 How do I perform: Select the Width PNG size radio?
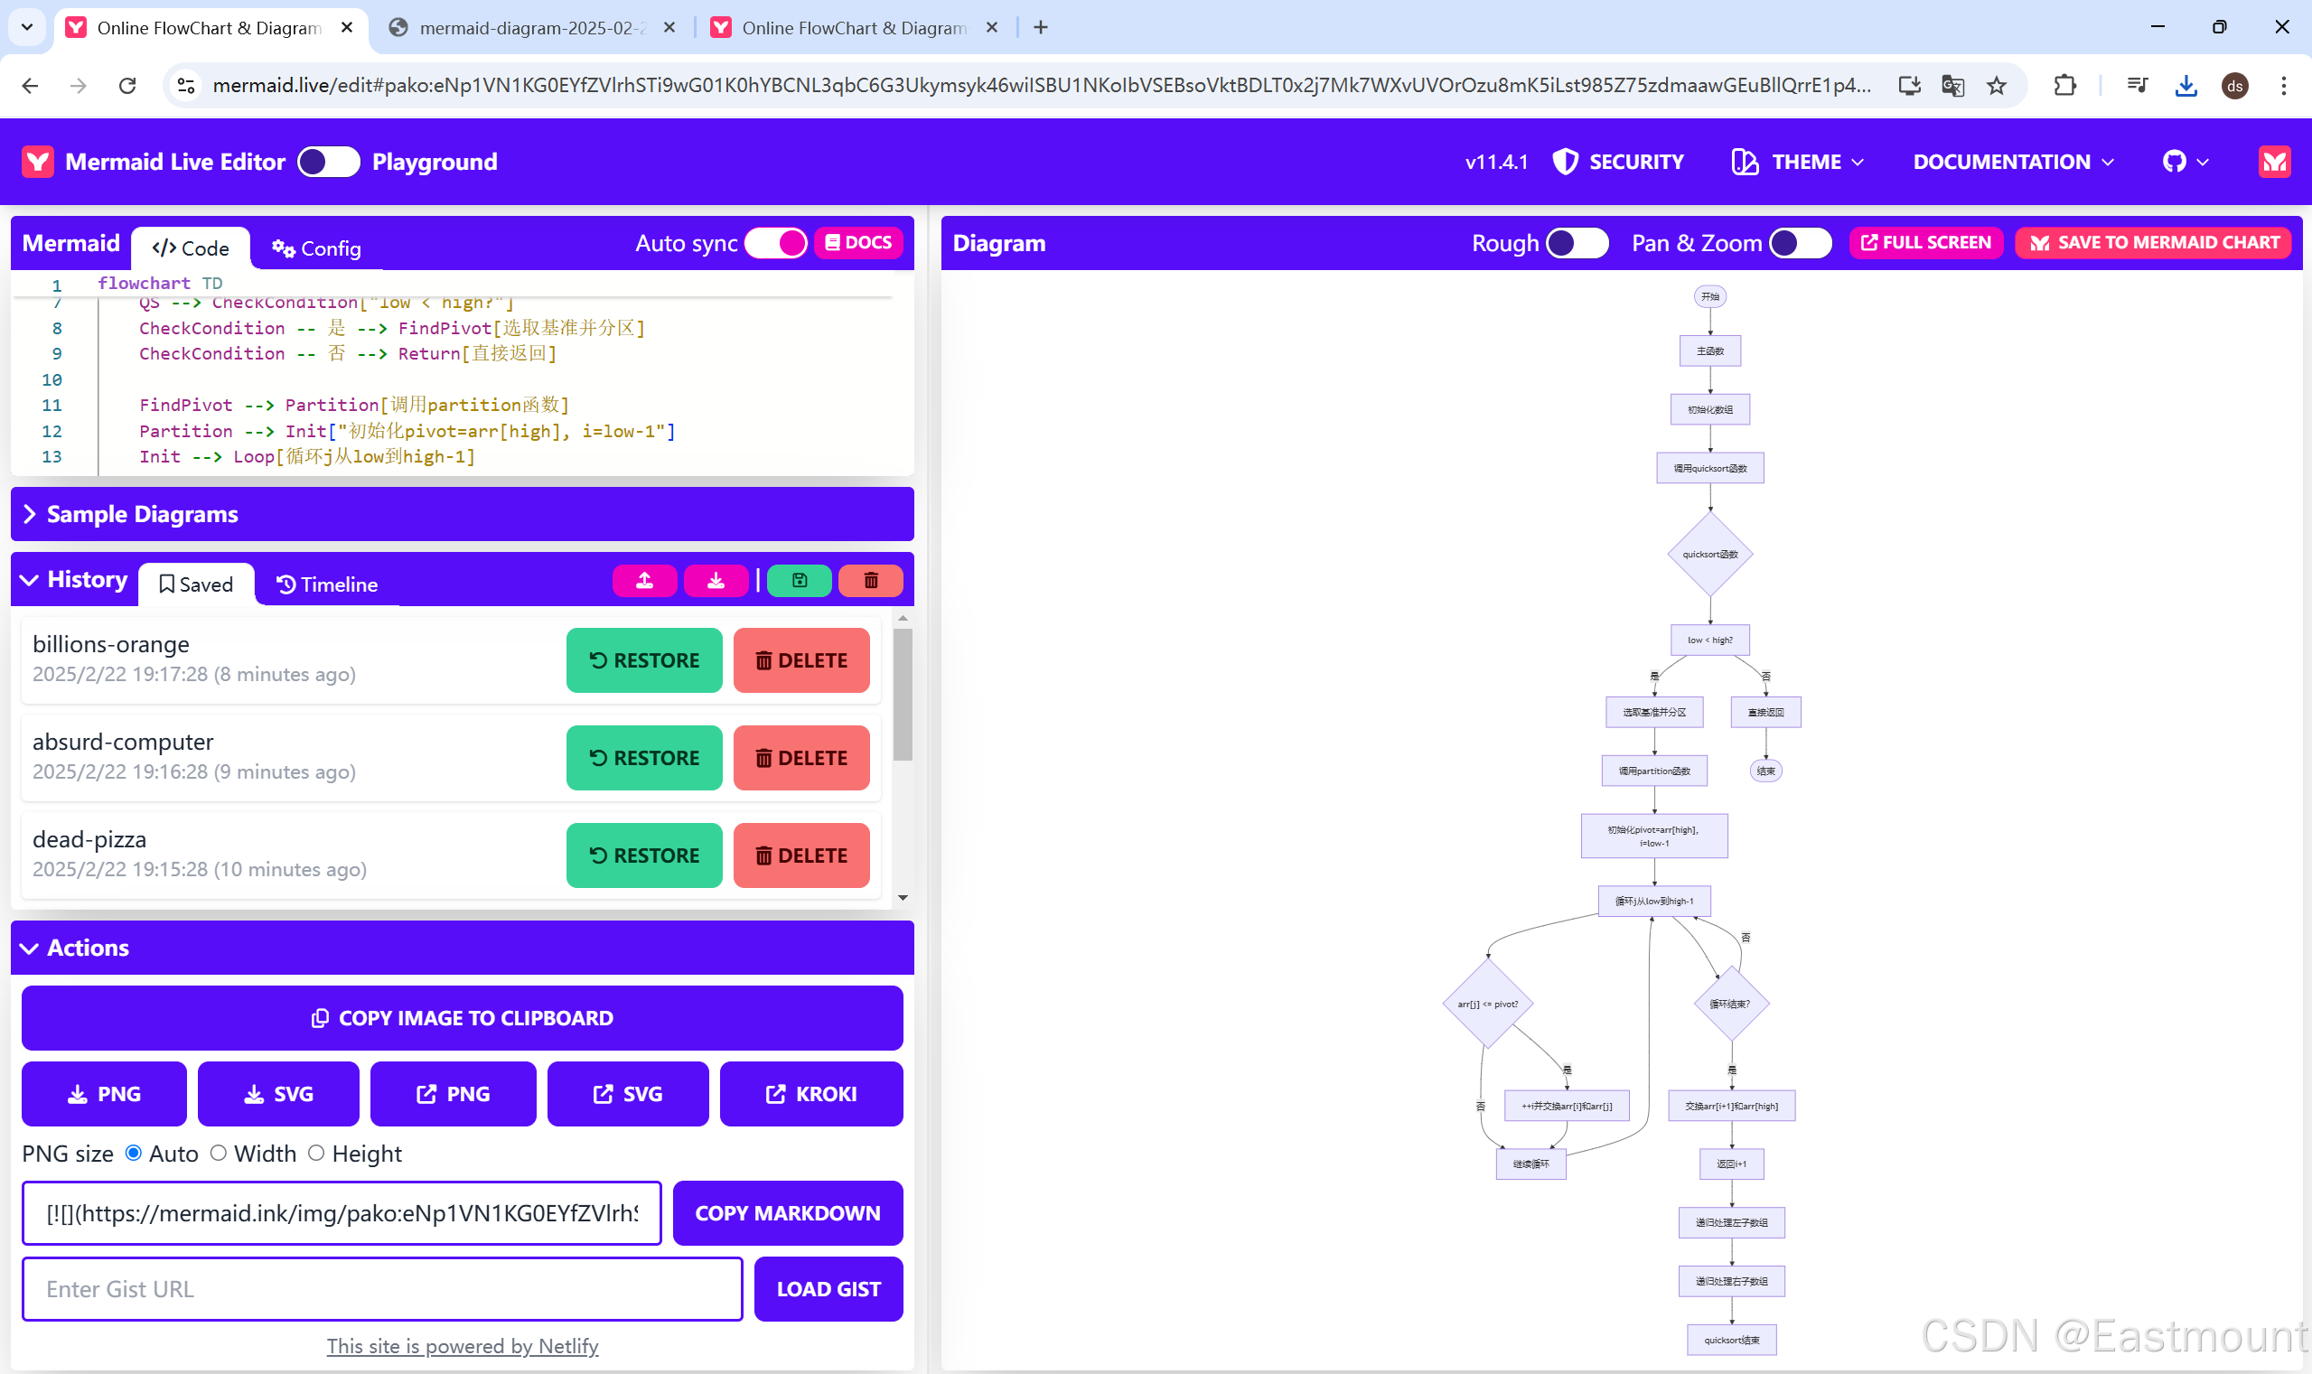pyautogui.click(x=219, y=1153)
